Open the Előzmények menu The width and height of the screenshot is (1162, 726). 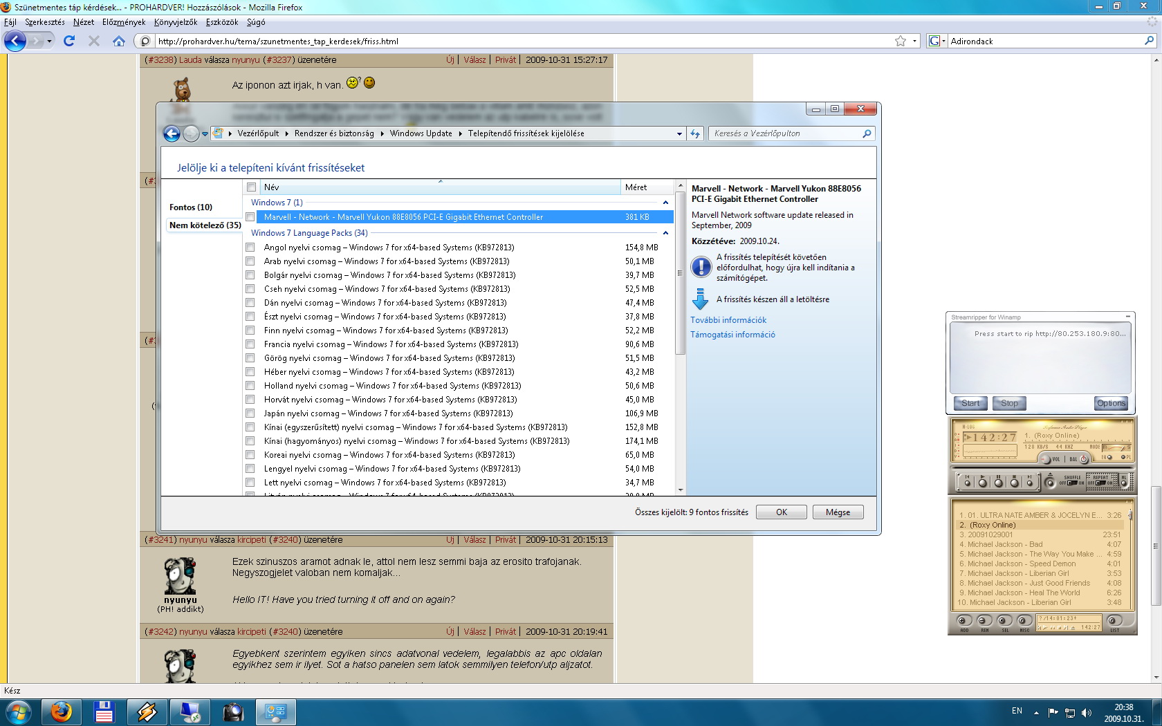(124, 22)
